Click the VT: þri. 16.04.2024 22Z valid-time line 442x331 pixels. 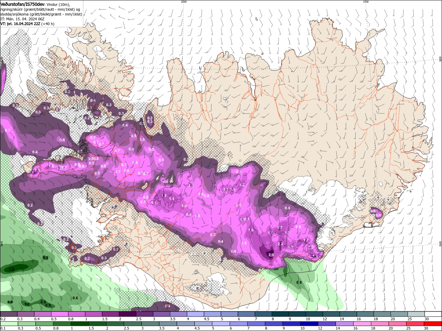[x=27, y=24]
